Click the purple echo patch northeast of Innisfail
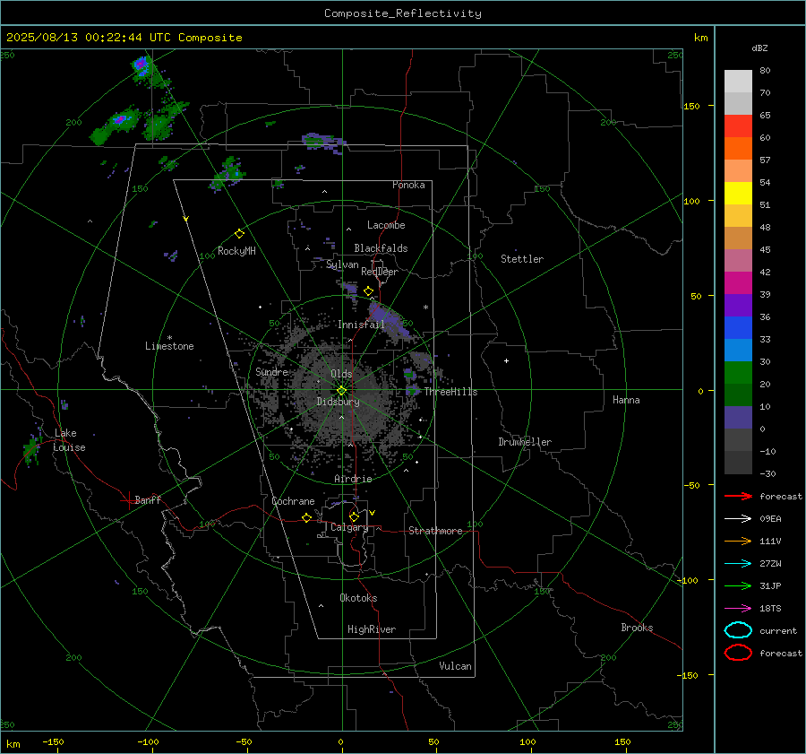The width and height of the screenshot is (806, 754). pos(388,319)
